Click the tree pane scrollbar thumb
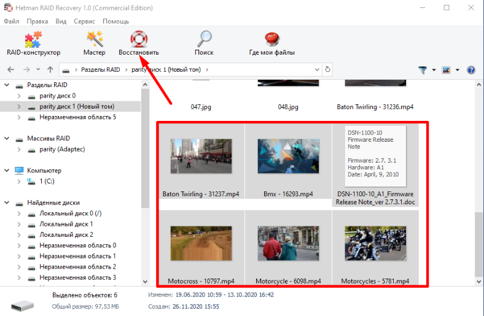 click(x=145, y=148)
